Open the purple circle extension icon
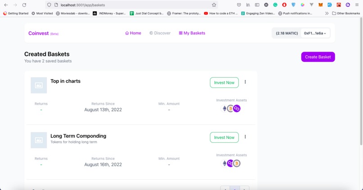 [348, 5]
